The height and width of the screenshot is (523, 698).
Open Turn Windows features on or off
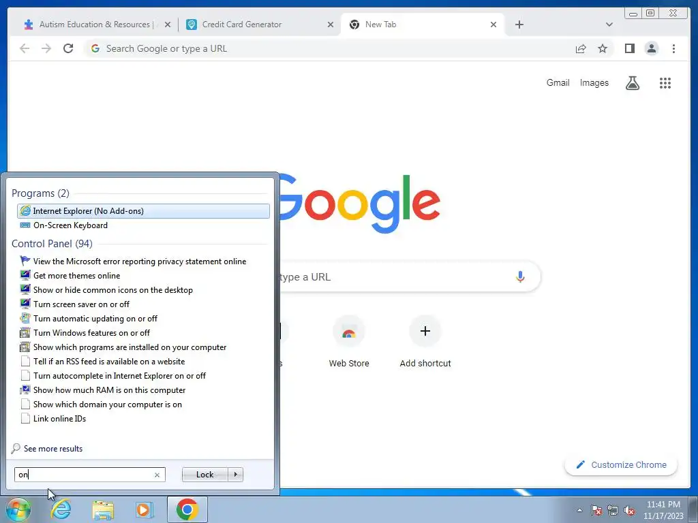[x=143, y=332]
